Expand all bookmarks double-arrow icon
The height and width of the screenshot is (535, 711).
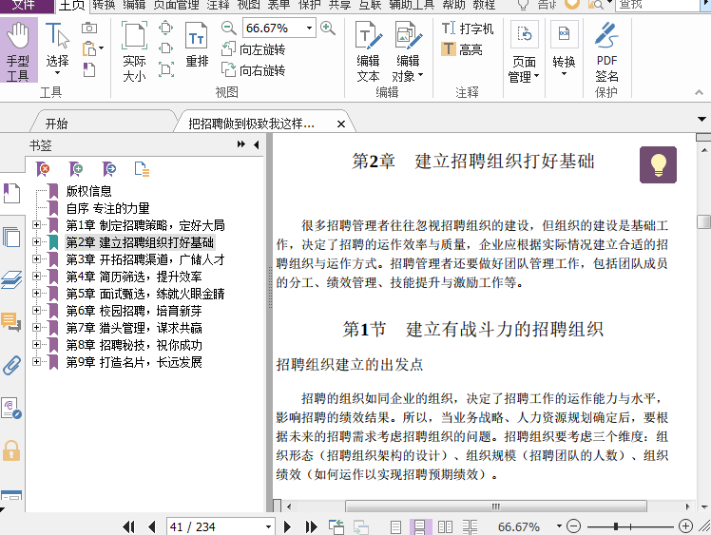click(241, 144)
